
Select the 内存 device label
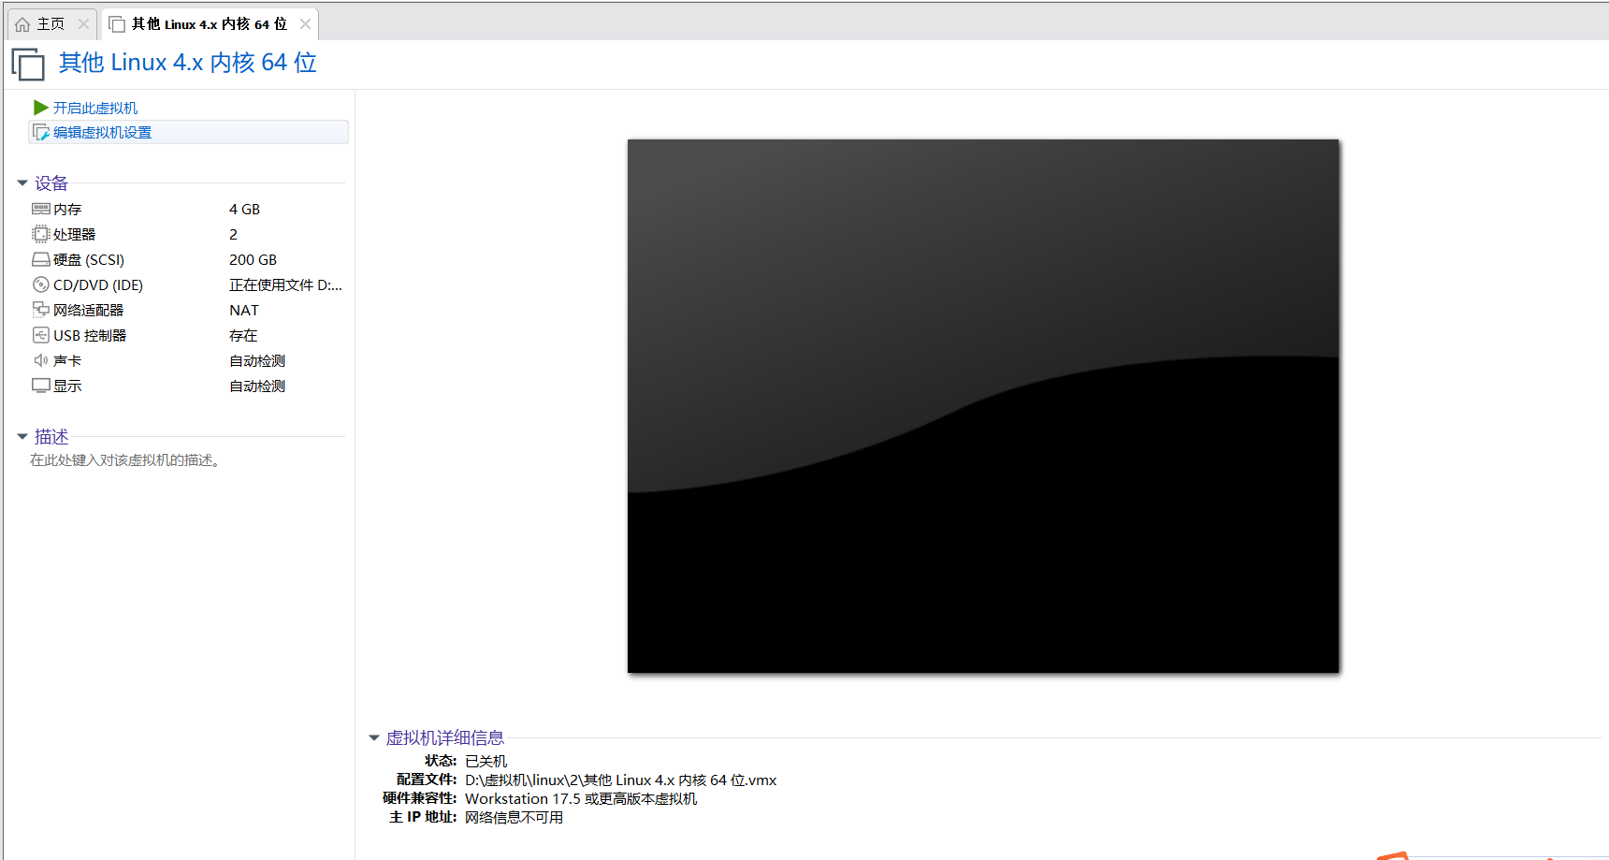click(x=67, y=210)
